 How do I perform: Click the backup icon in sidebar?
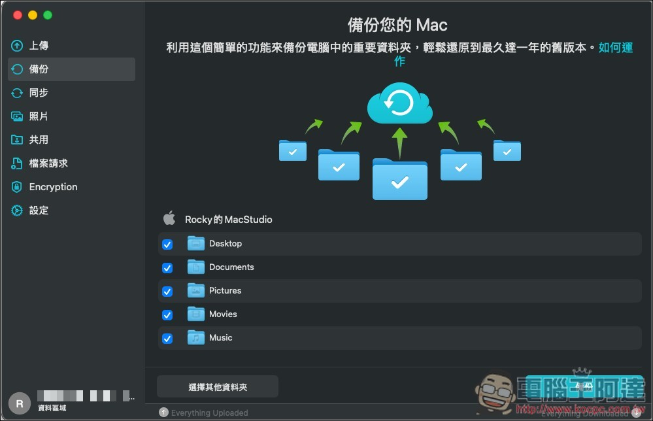pyautogui.click(x=17, y=69)
